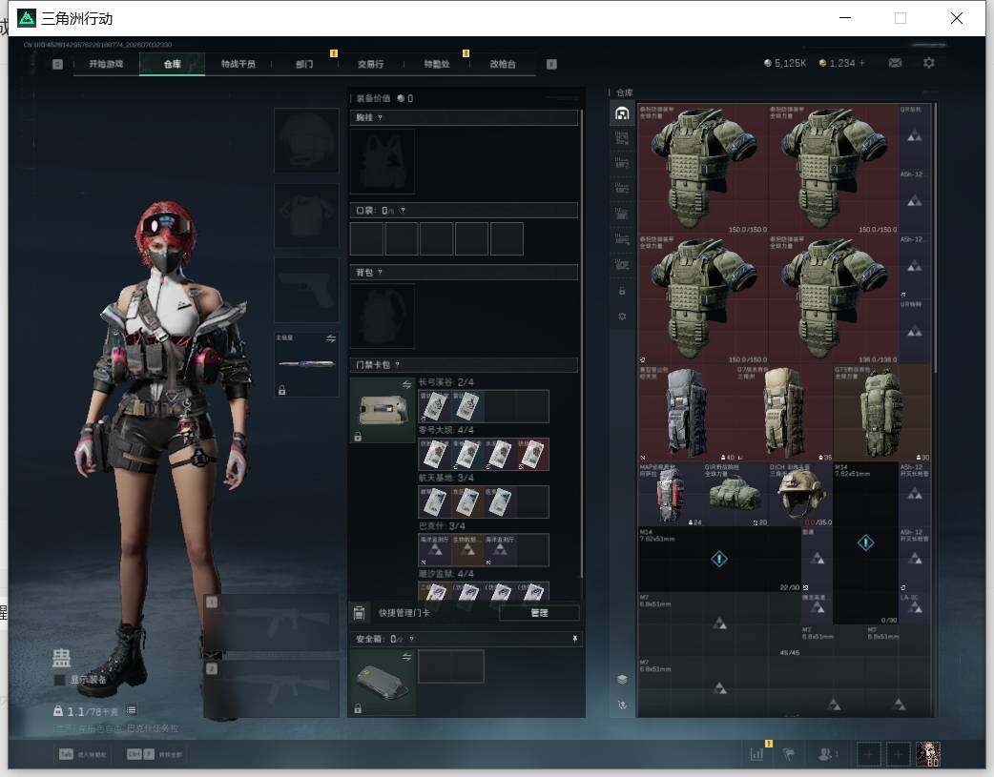Click the lock icon on the safe box
The height and width of the screenshot is (777, 994).
358,708
